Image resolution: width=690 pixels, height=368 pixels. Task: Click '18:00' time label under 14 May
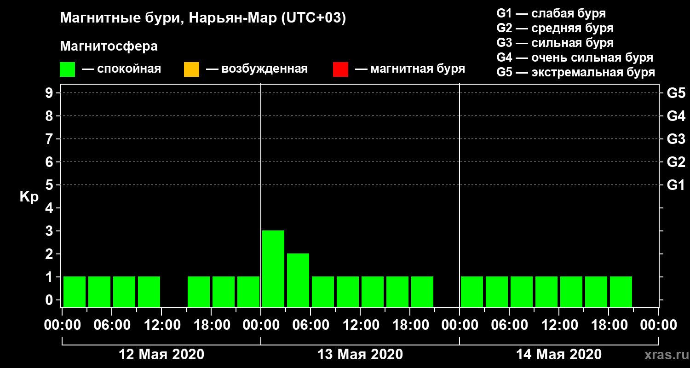tap(609, 325)
